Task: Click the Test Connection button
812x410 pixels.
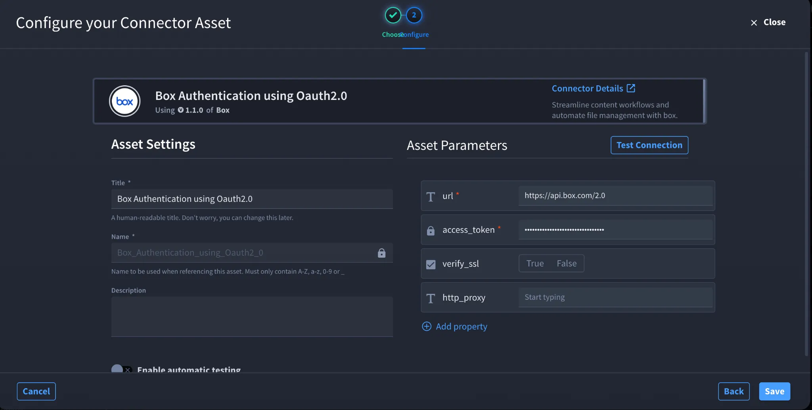Action: pyautogui.click(x=649, y=145)
